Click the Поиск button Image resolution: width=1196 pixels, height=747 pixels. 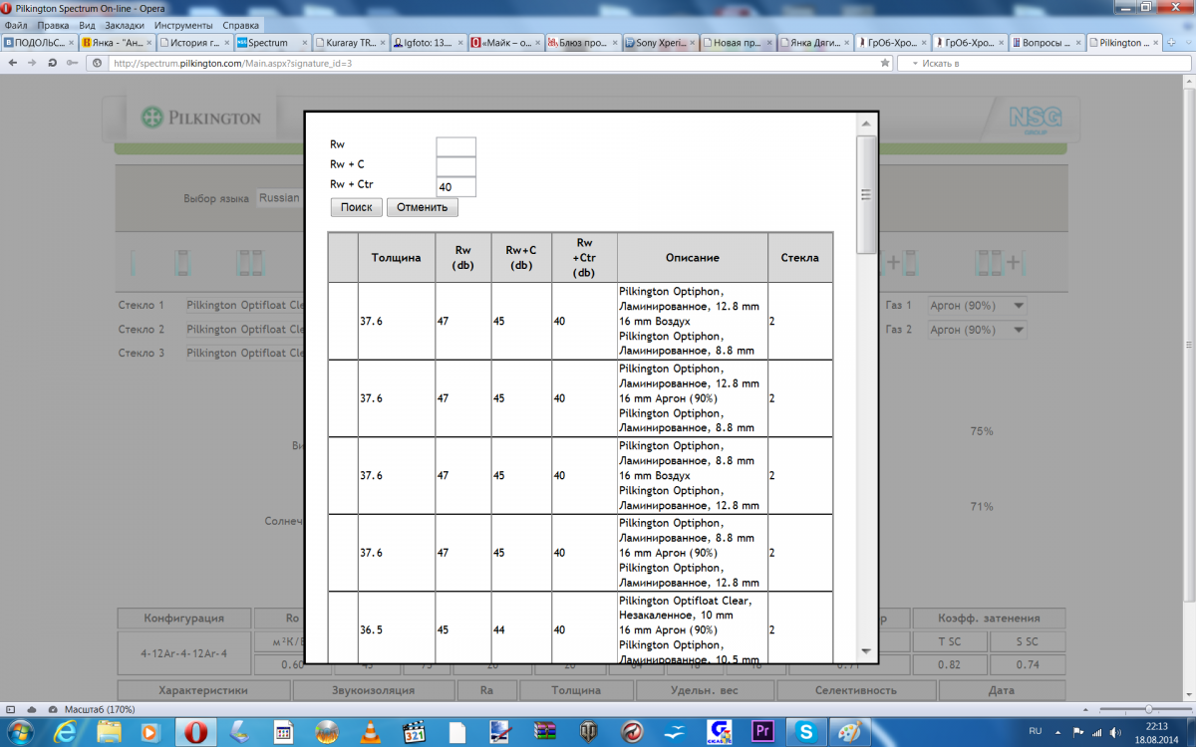(x=356, y=207)
